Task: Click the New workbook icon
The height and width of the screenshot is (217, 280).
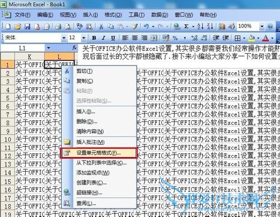Action: pos(8,27)
